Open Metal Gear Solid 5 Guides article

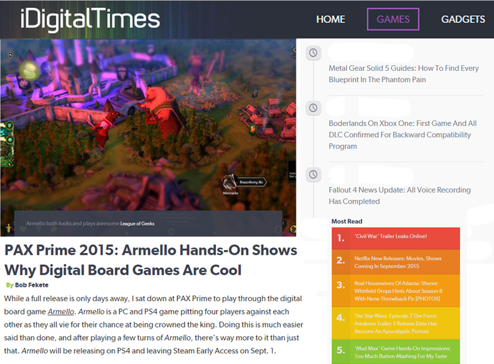point(404,74)
